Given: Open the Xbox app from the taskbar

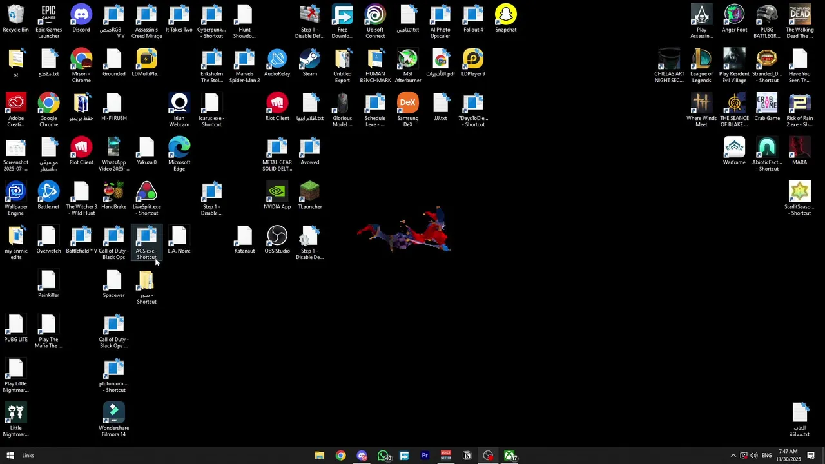Looking at the screenshot, I should click(510, 456).
